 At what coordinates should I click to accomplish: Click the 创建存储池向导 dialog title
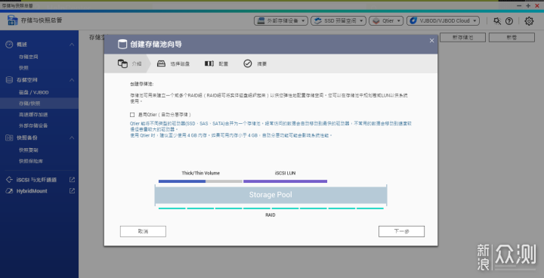click(x=156, y=44)
